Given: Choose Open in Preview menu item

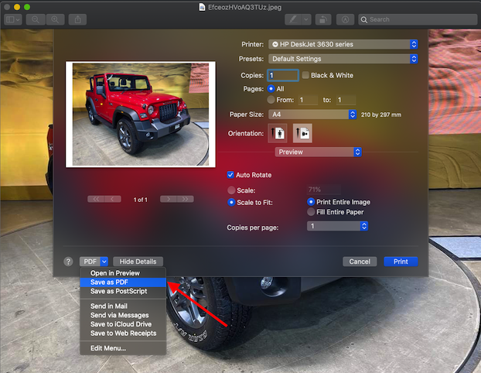Looking at the screenshot, I should point(123,273).
